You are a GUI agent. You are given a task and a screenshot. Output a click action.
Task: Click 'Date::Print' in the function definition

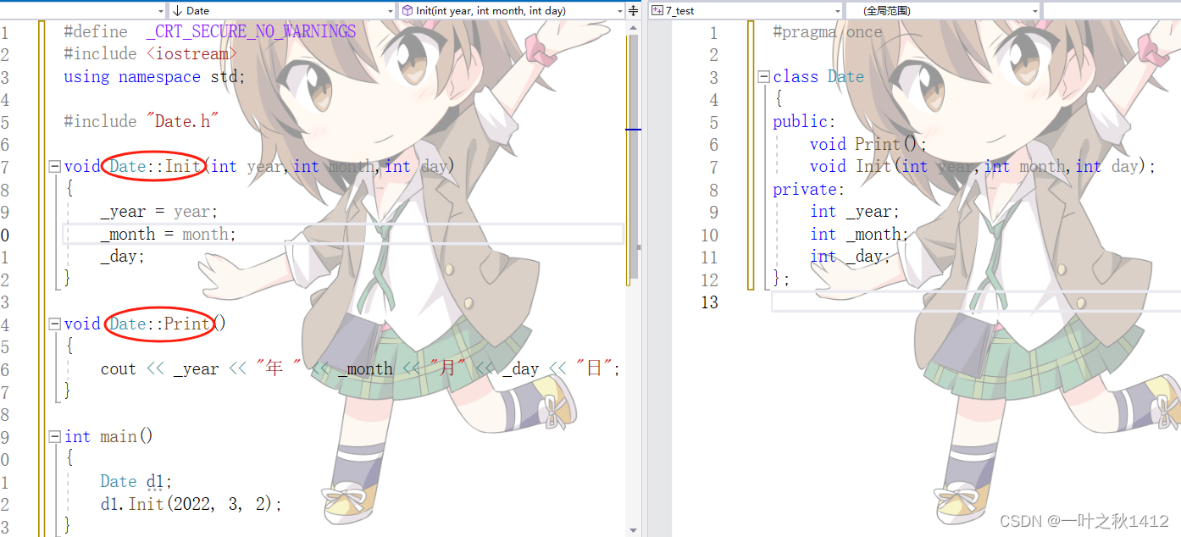tap(160, 324)
